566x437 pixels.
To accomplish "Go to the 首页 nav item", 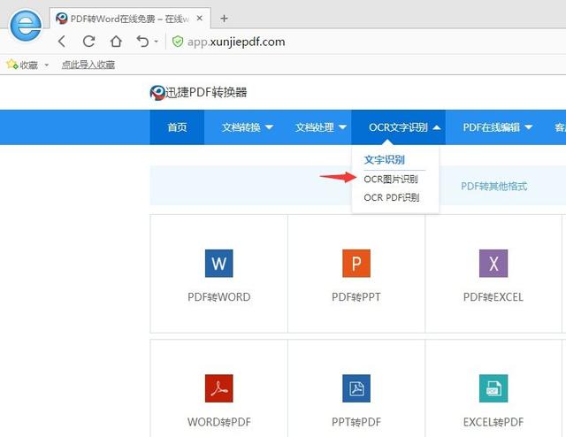I will click(177, 127).
